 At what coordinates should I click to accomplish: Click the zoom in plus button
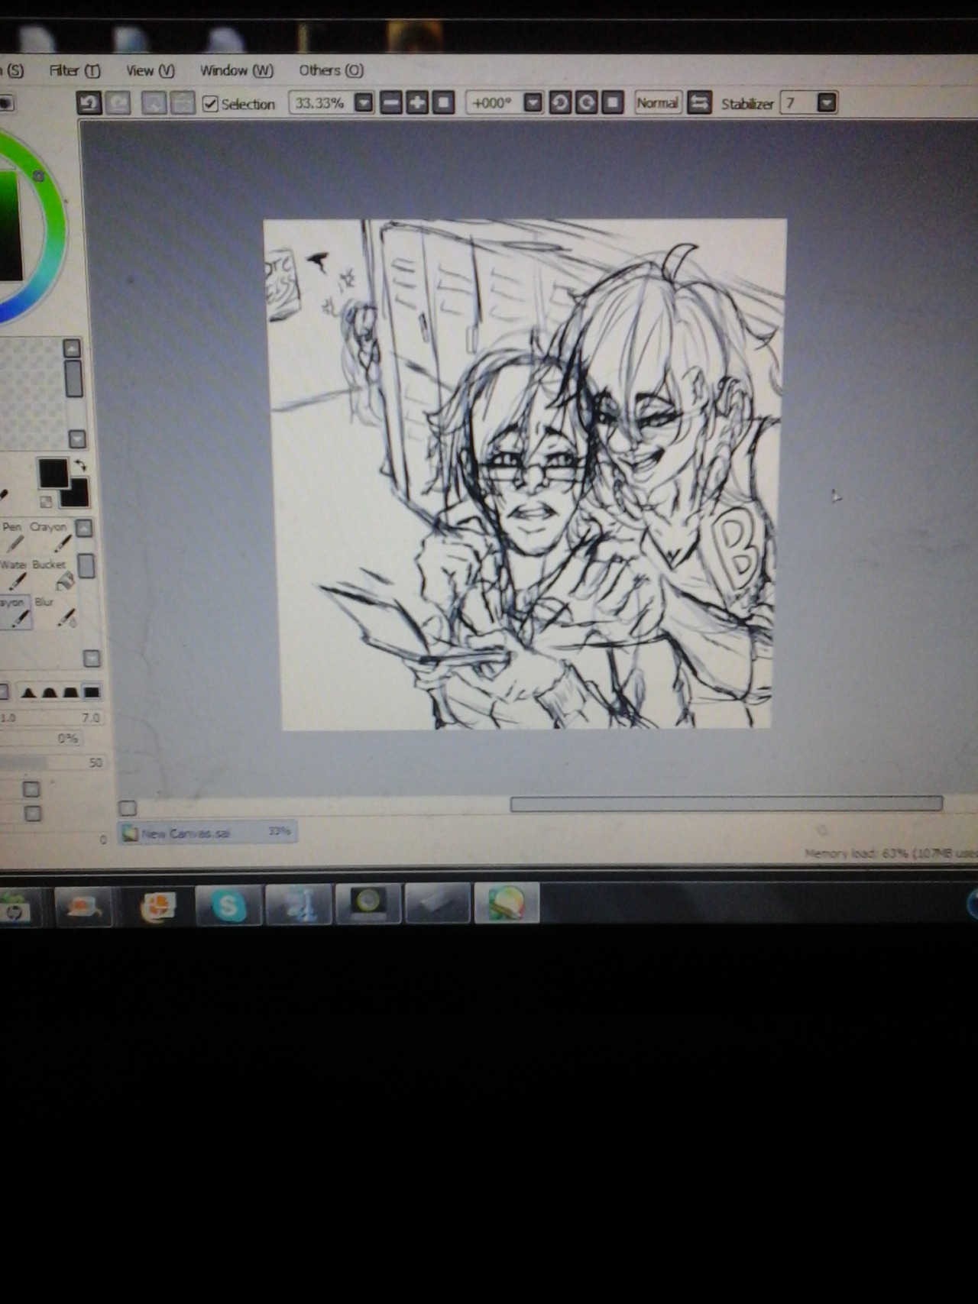point(417,102)
